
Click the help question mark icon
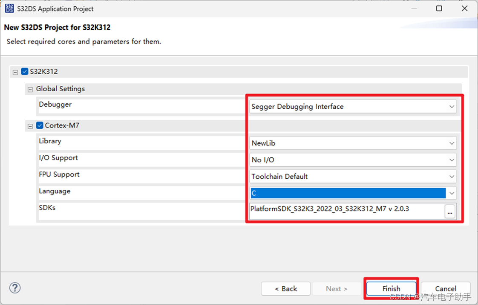point(14,288)
